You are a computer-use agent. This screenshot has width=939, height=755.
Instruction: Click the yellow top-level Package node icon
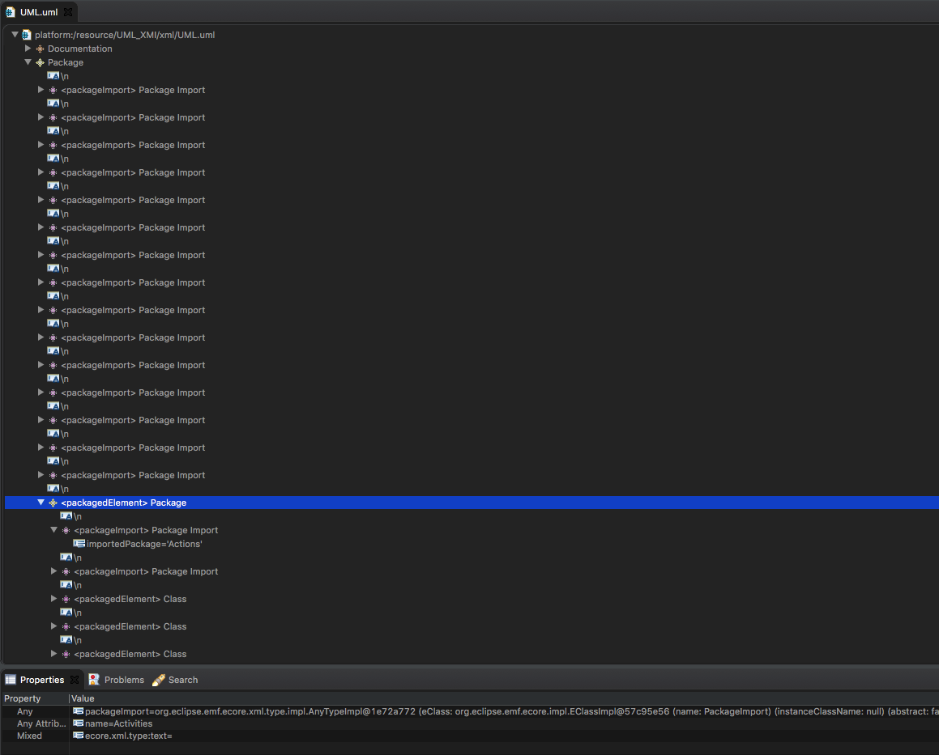click(x=40, y=62)
